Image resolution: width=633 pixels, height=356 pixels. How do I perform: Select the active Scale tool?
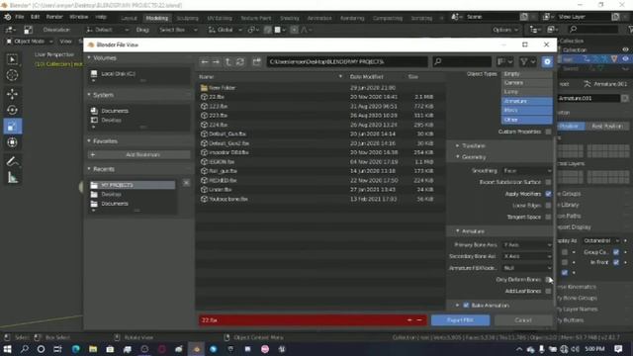tap(12, 127)
